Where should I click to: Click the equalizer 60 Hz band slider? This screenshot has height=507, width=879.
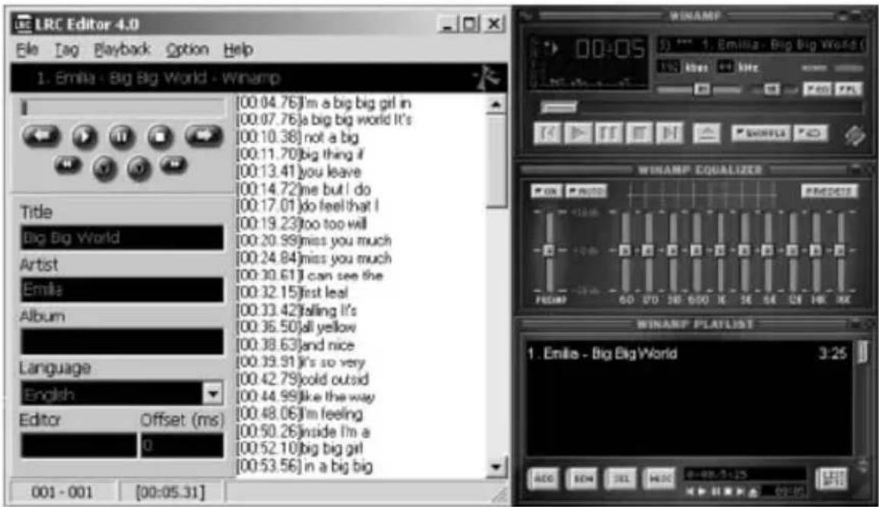624,250
